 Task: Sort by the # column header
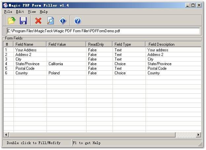pyautogui.click(x=8, y=44)
